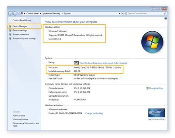Click the computer icon in address bar
This screenshot has width=175, height=138.
click(x=21, y=13)
